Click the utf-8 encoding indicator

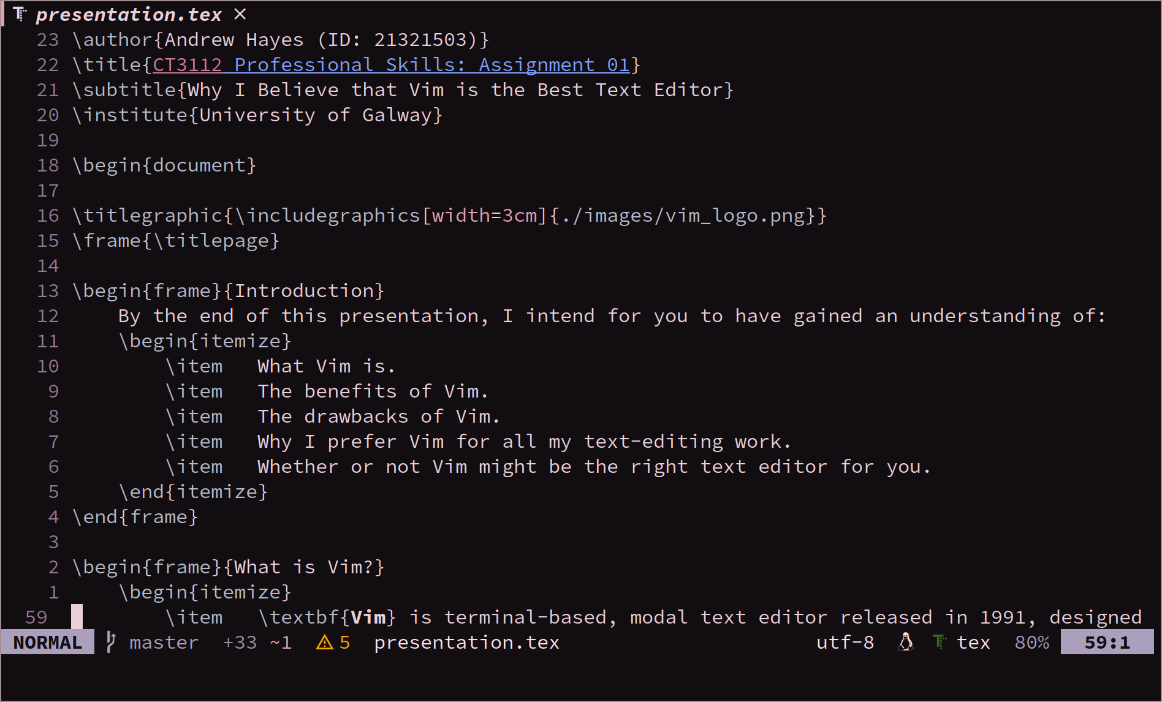pyautogui.click(x=845, y=642)
